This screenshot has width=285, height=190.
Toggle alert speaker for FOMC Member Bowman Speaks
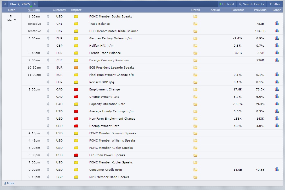48,133
